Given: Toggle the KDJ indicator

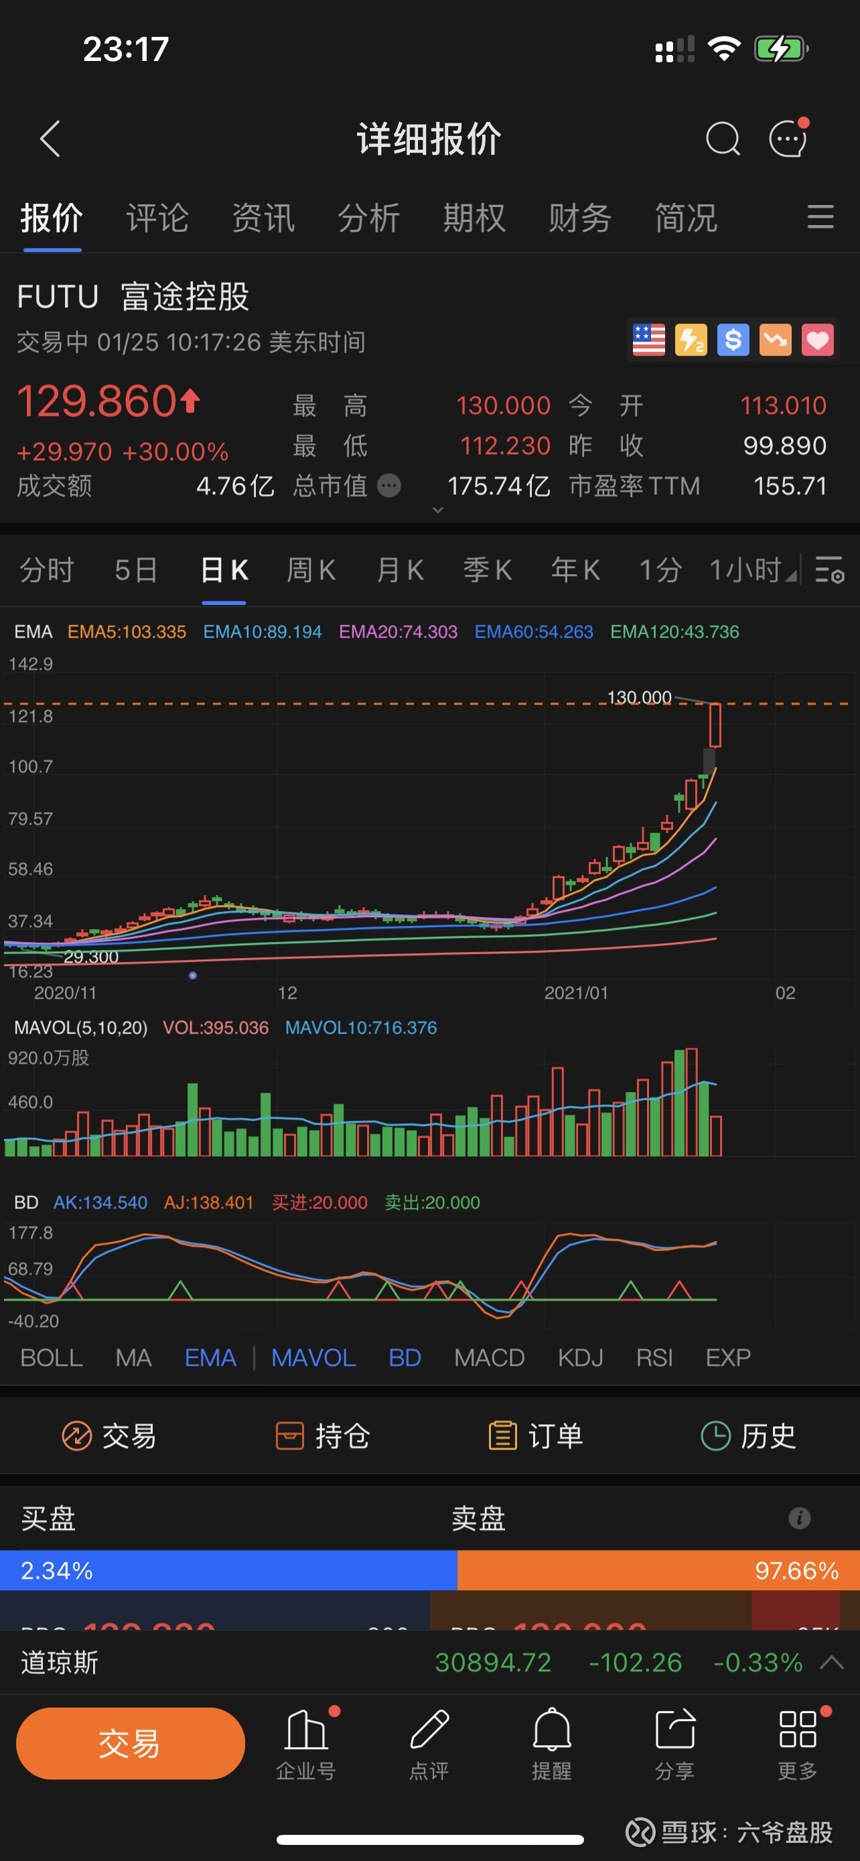Looking at the screenshot, I should (580, 1357).
